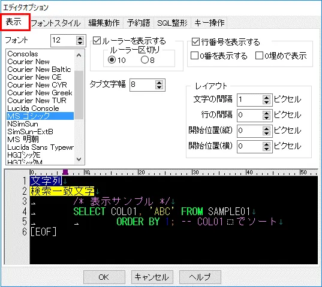Click the ORDER BY keyword in preview
The width and height of the screenshot is (322, 287).
pos(138,222)
